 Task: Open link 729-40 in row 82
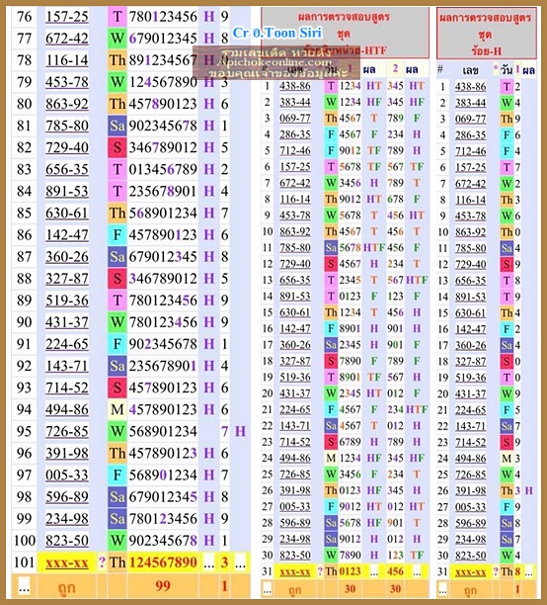[x=67, y=147]
